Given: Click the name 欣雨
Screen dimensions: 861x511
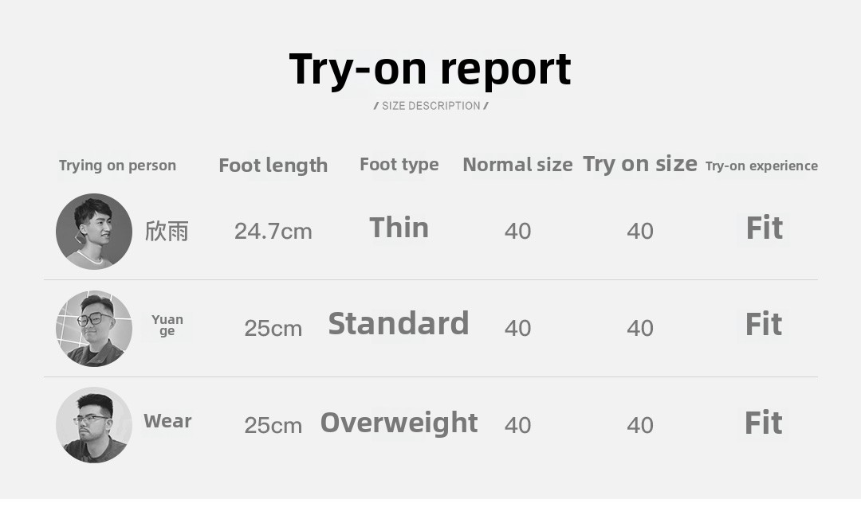Looking at the screenshot, I should (167, 232).
